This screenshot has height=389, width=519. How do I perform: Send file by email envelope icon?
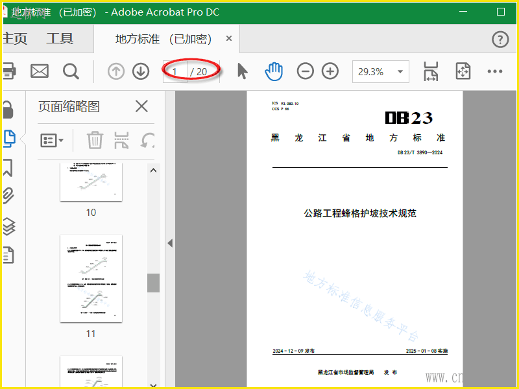click(x=40, y=71)
